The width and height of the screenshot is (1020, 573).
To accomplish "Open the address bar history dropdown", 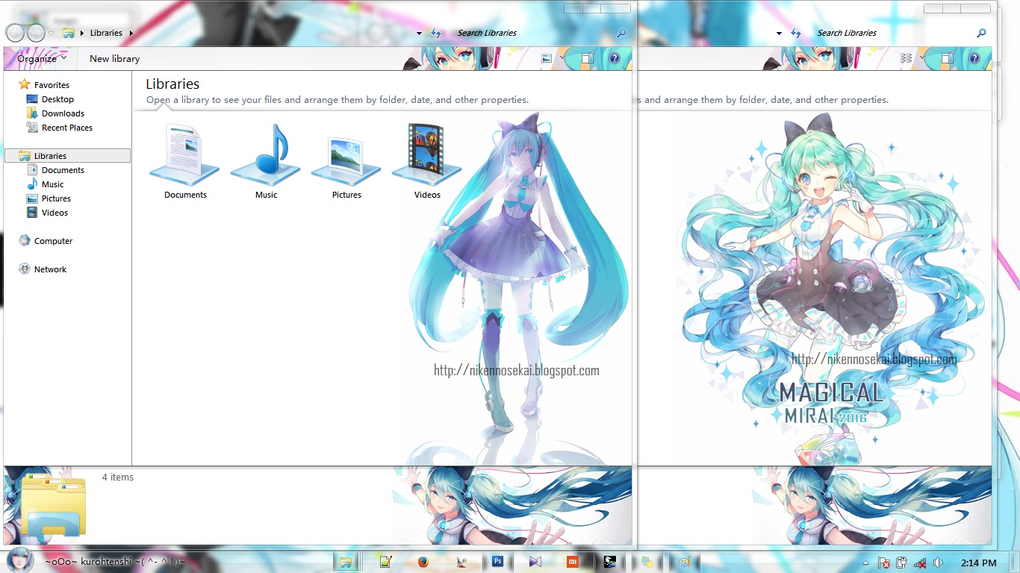I will click(x=419, y=34).
